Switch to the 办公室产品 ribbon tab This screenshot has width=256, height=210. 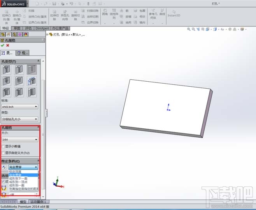click(60, 28)
